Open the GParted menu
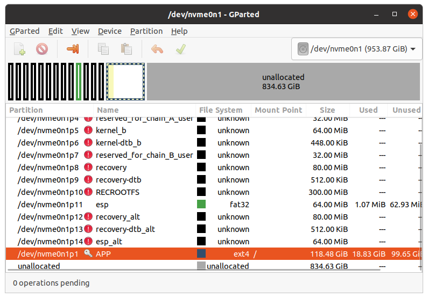 (24, 31)
